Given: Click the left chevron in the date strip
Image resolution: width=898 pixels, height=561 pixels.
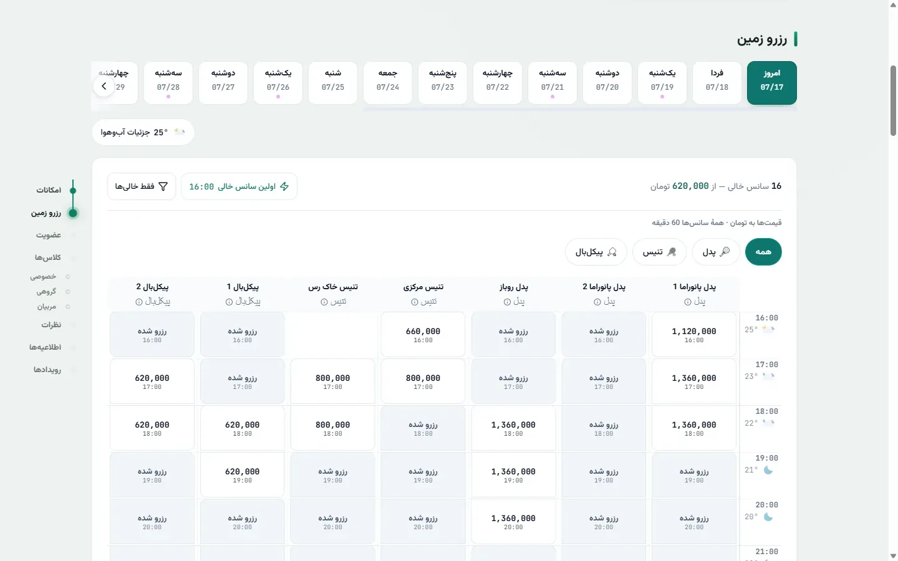Looking at the screenshot, I should (104, 86).
